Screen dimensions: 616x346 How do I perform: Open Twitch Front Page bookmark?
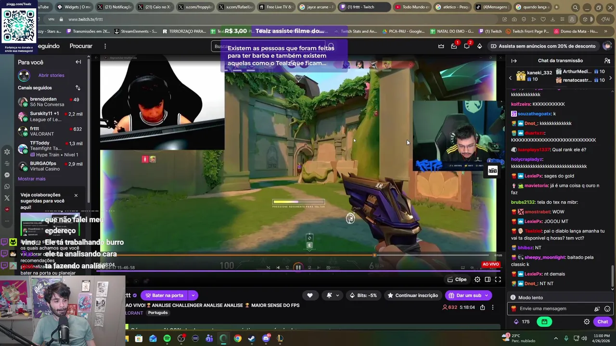tap(526, 31)
